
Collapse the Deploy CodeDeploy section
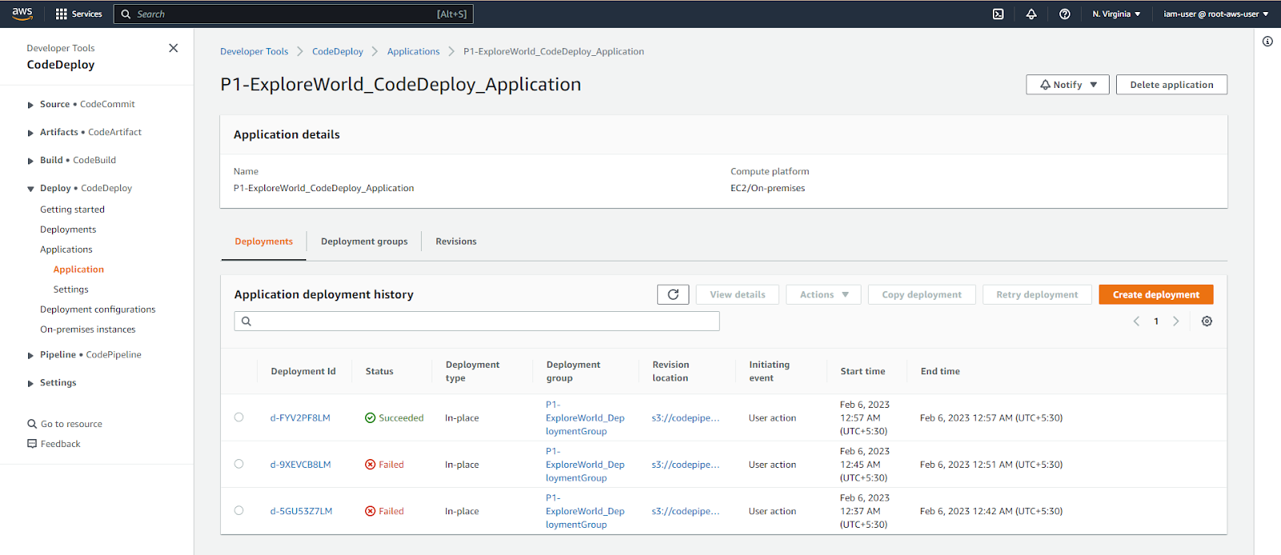30,189
